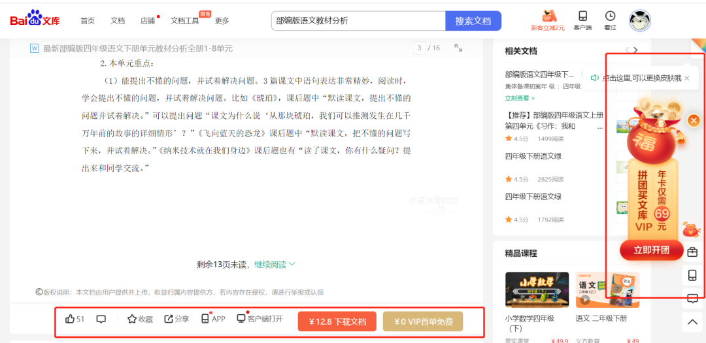
Task: Expand 继续阅读 to show remaining pages
Action: tap(275, 264)
